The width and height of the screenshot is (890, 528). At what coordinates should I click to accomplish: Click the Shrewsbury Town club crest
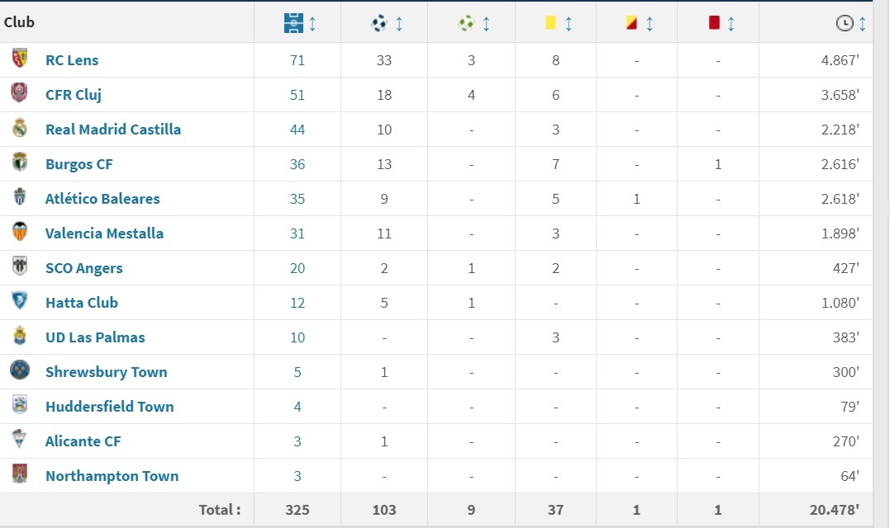pyautogui.click(x=20, y=371)
